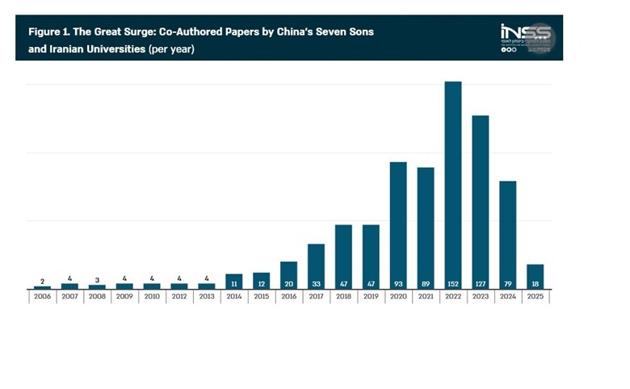Viewport: 630px width, 389px height.
Task: Click the 2008 axis label
Action: [x=97, y=296]
